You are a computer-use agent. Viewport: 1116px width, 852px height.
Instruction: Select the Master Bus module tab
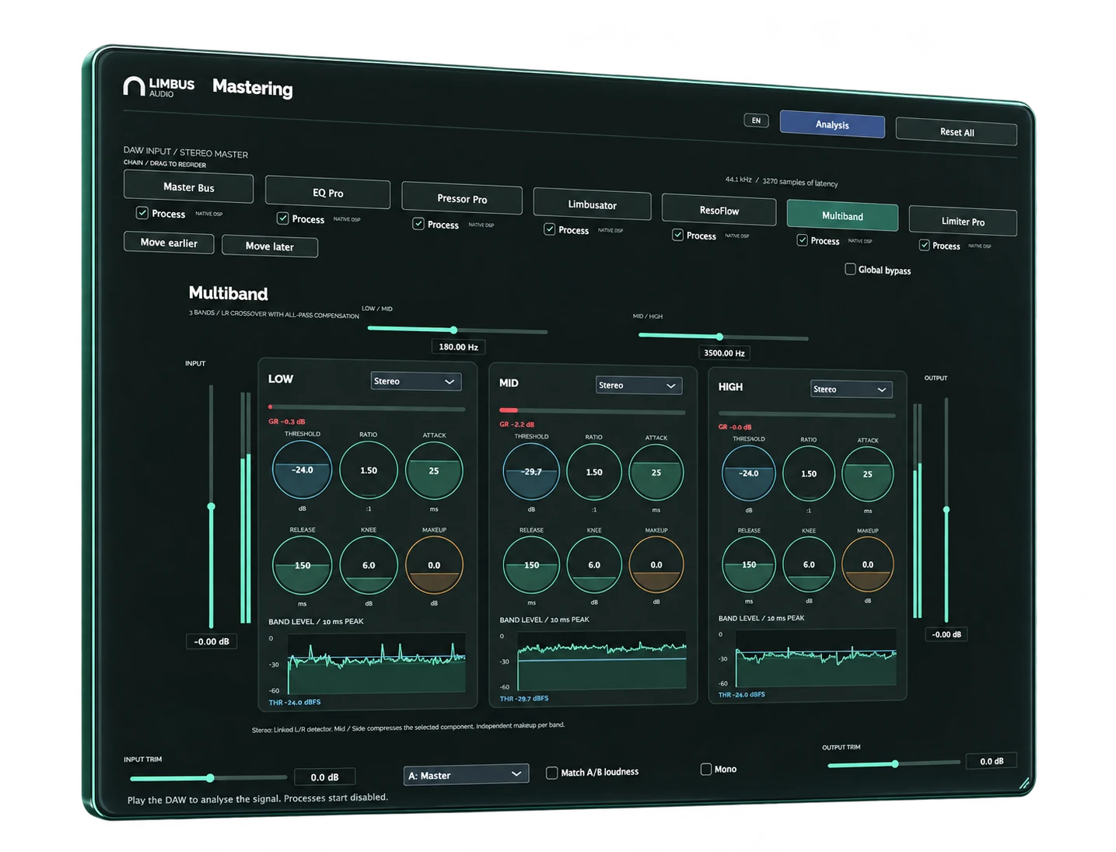[189, 187]
